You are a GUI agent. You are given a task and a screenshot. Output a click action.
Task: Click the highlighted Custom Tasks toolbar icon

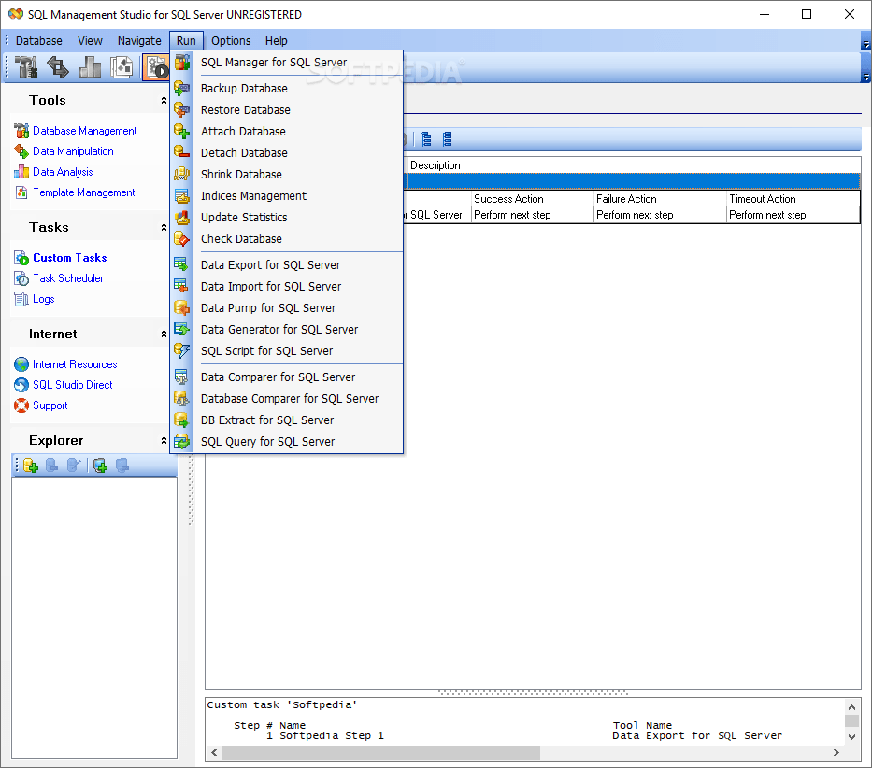coord(156,67)
